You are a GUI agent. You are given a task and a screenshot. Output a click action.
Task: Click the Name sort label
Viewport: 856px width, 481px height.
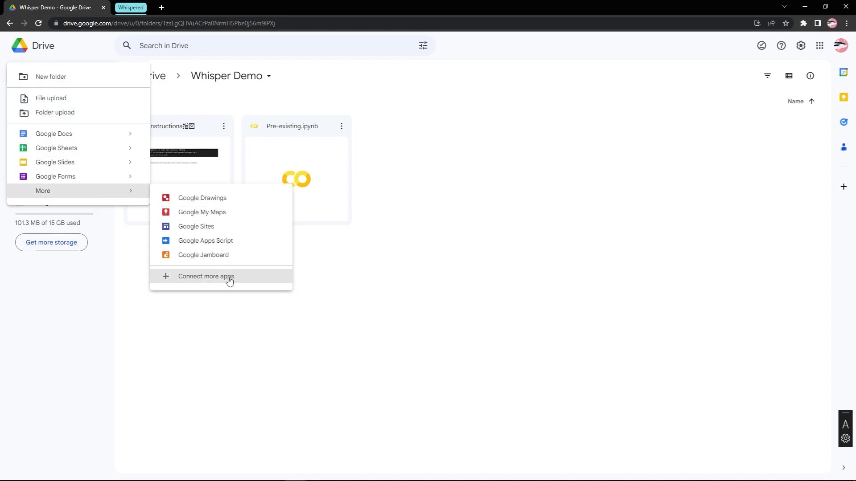tap(795, 101)
